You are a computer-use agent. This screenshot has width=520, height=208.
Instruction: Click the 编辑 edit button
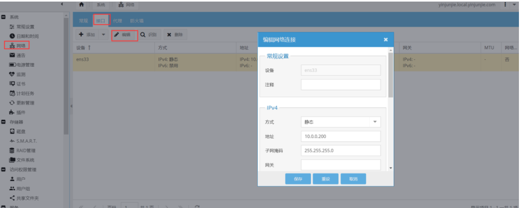124,35
